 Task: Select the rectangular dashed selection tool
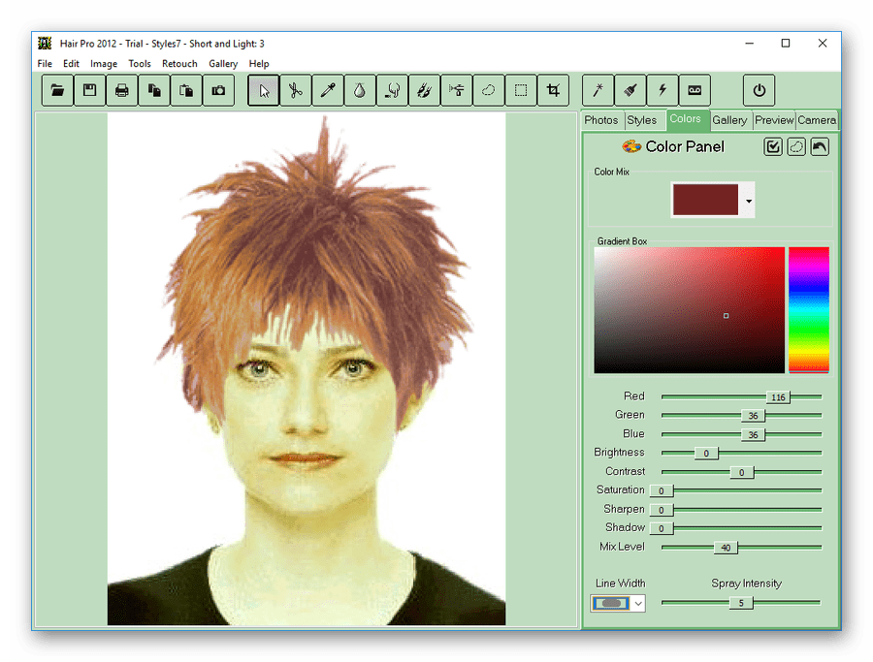click(521, 90)
